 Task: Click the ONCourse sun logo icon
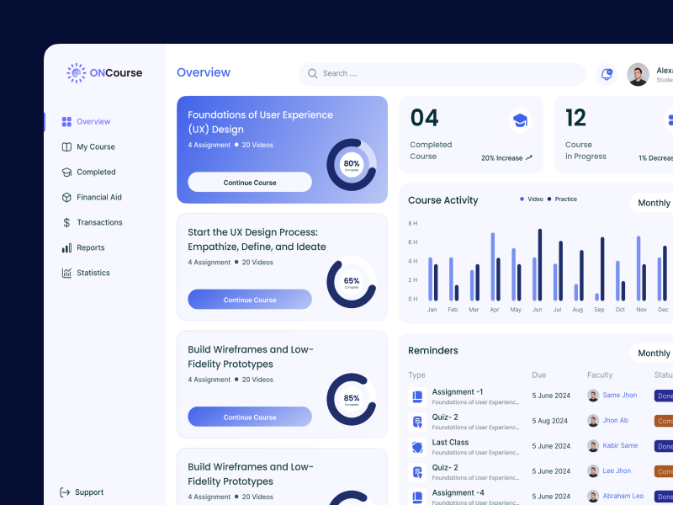click(76, 73)
